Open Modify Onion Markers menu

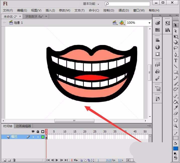click(x=93, y=160)
